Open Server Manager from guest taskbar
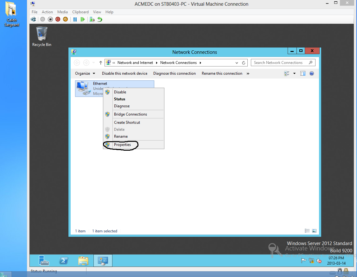 pyautogui.click(x=44, y=261)
